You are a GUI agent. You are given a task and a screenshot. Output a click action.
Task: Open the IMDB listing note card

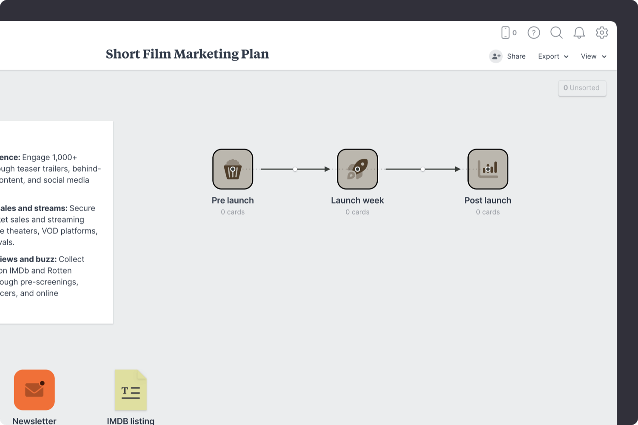131,390
